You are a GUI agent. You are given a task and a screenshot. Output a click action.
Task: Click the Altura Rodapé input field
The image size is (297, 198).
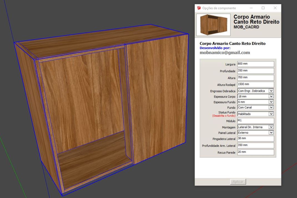(255, 84)
